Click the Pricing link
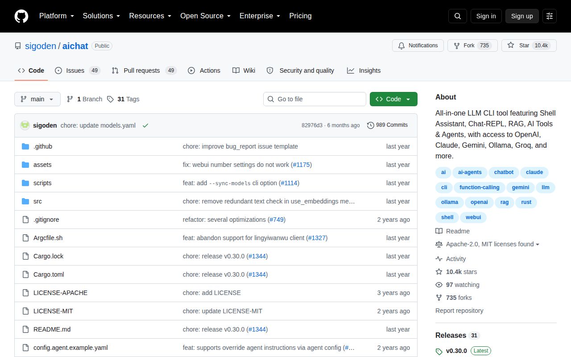571x357 pixels. point(300,16)
